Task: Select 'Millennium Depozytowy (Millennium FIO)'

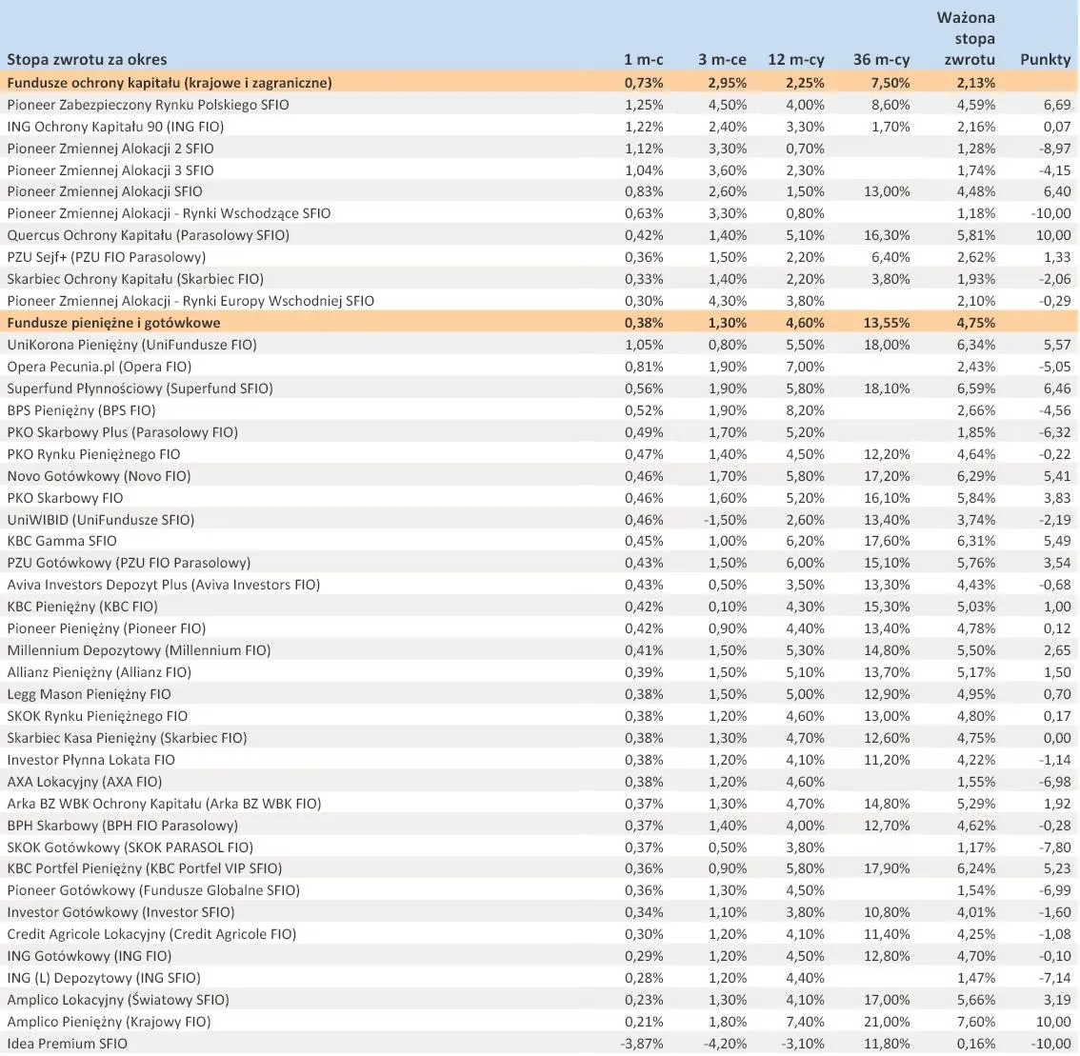Action: pos(138,650)
